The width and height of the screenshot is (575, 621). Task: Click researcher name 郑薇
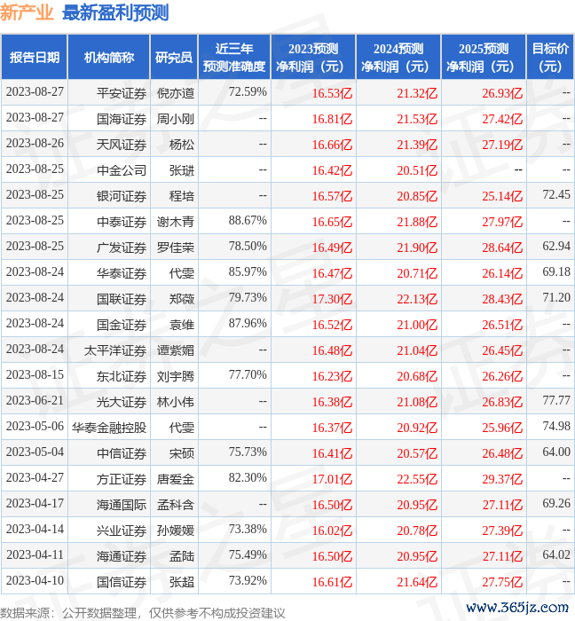click(x=182, y=300)
